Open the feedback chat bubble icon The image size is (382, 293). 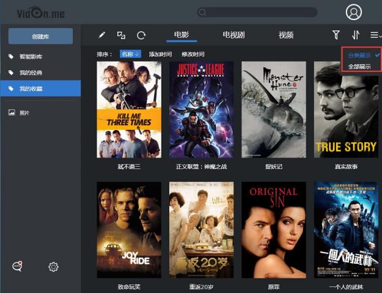[x=17, y=266]
